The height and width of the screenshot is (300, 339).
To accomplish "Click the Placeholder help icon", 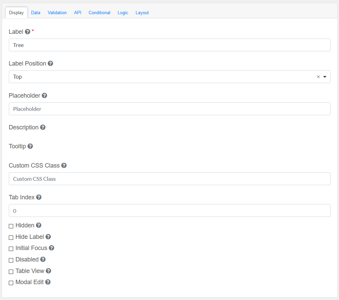I will [44, 96].
